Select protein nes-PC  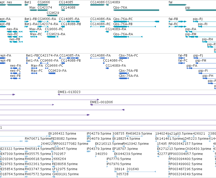coord(15,71)
